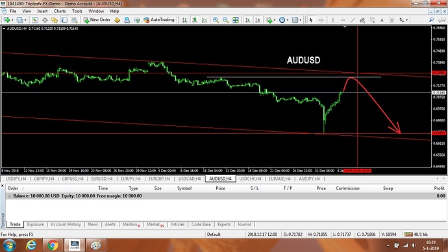This screenshot has width=448, height=252.
Task: Switch the chart to line chart style
Action: (x=205, y=19)
